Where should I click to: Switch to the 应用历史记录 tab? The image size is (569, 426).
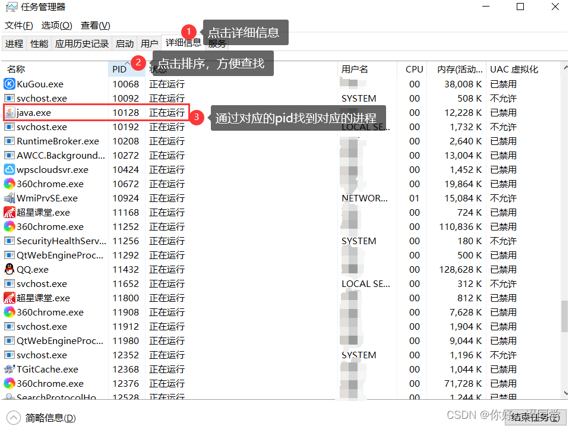tap(82, 43)
